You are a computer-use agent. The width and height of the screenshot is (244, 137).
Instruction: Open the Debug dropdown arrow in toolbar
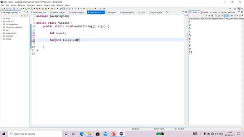(x=24, y=9)
